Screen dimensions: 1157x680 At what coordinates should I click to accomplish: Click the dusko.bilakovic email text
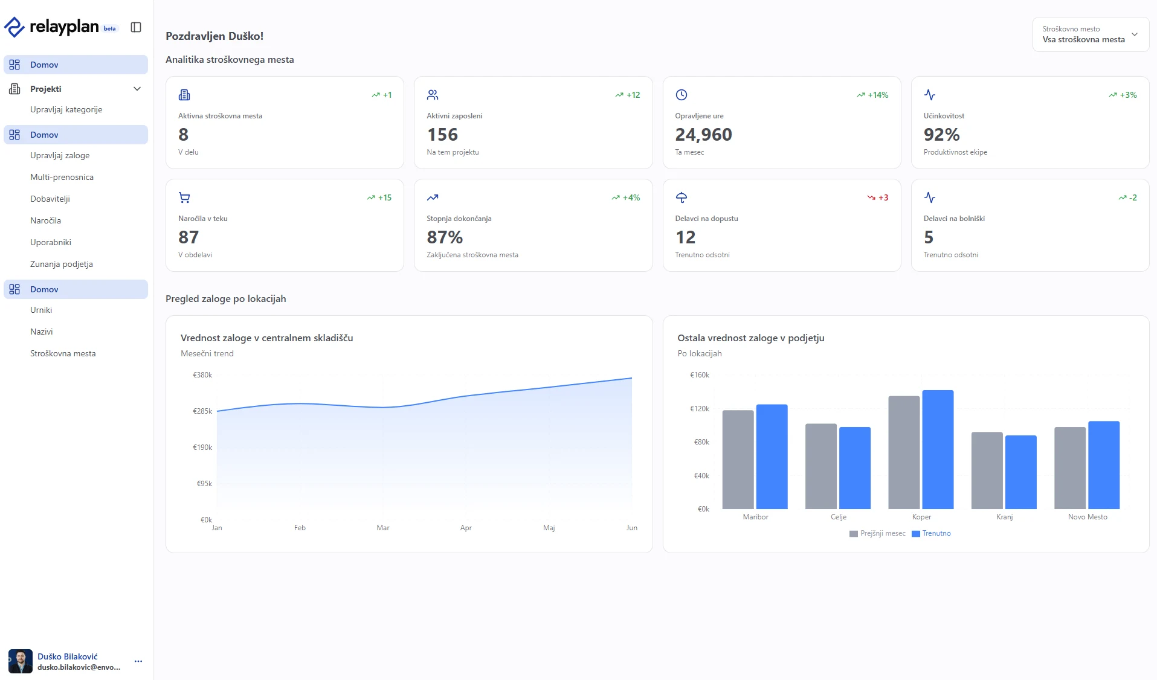click(79, 667)
